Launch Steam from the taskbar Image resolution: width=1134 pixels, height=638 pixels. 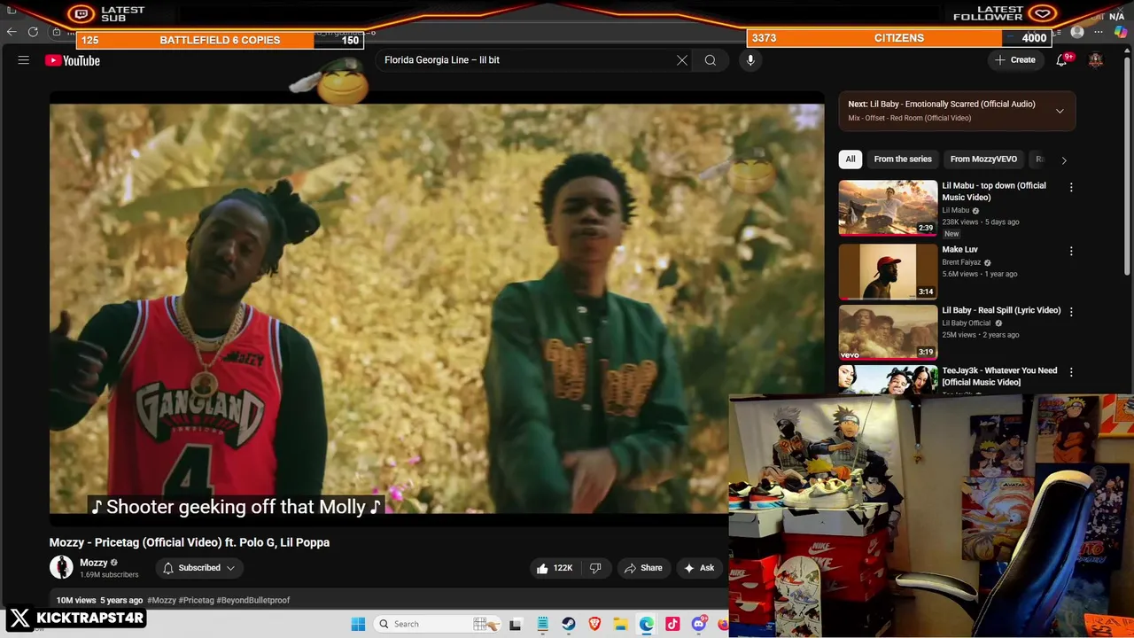[x=569, y=624]
